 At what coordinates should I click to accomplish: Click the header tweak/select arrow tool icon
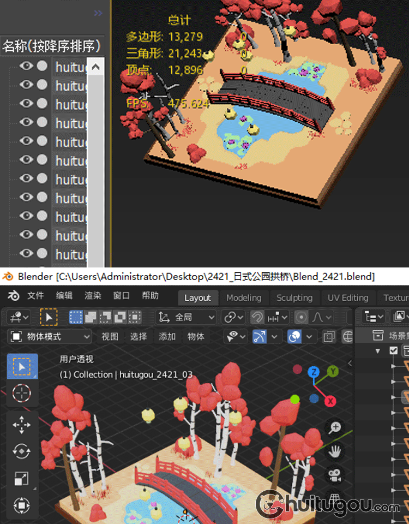point(49,317)
